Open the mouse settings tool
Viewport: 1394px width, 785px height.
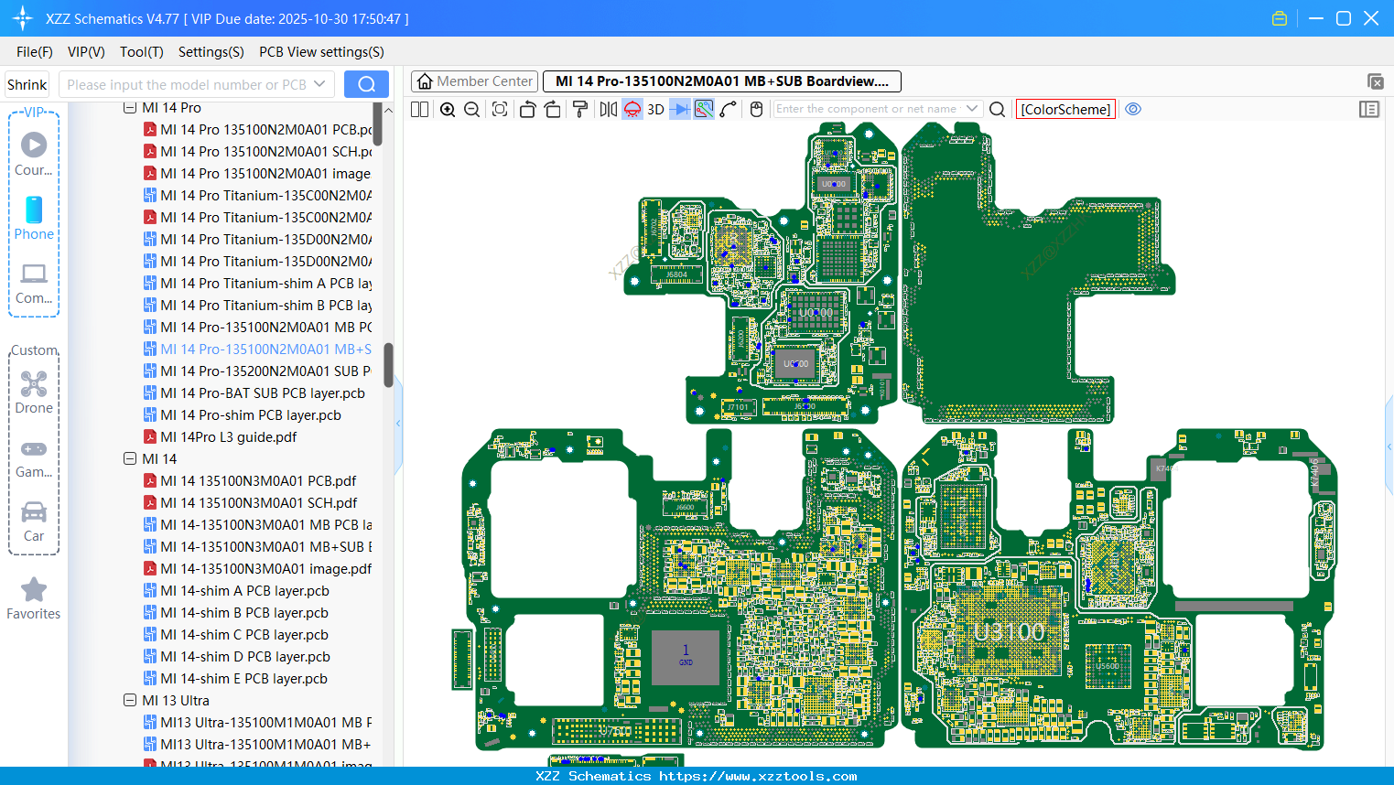pos(756,109)
